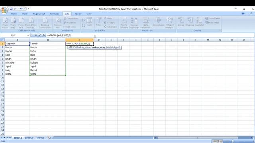Image resolution: width=255 pixels, height=143 pixels.
Task: Switch to the Page Layout tab
Action: (39, 14)
